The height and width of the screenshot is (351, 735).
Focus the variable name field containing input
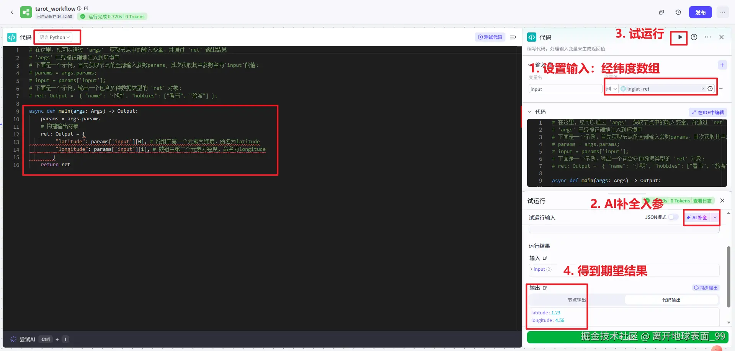565,89
